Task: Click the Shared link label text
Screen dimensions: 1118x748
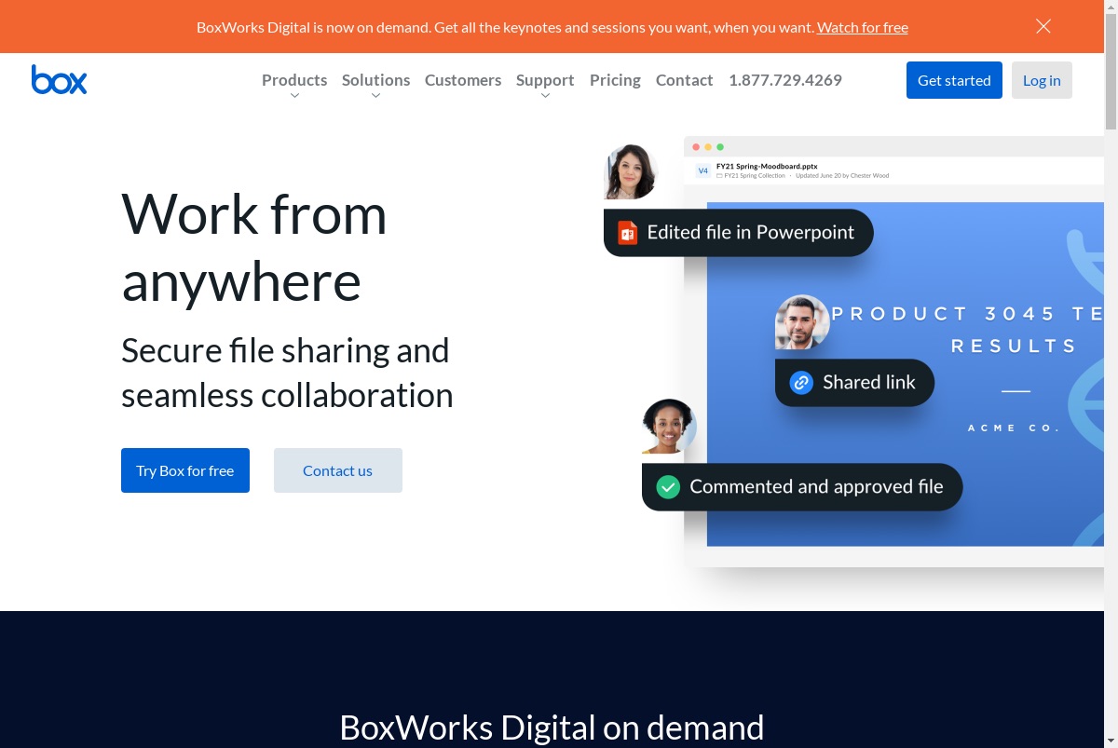Action: pos(869,383)
